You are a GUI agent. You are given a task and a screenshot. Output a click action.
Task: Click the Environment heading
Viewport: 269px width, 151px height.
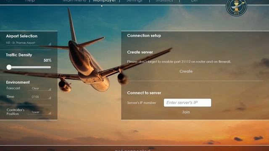[18, 82]
